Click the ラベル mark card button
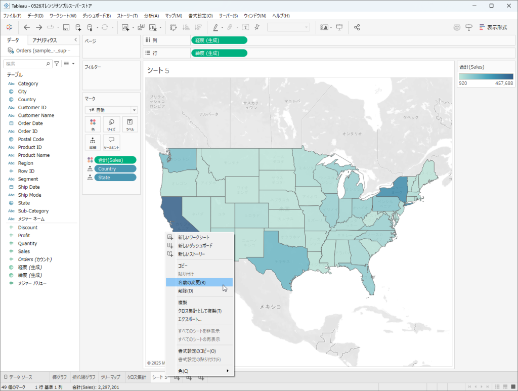Screen dimensions: 518x391 coord(129,124)
